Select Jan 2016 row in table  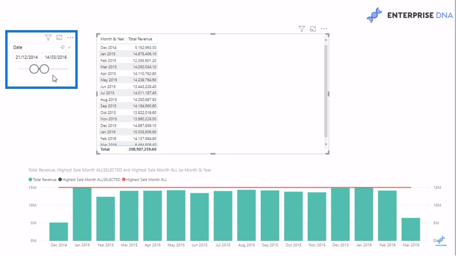coord(128,132)
